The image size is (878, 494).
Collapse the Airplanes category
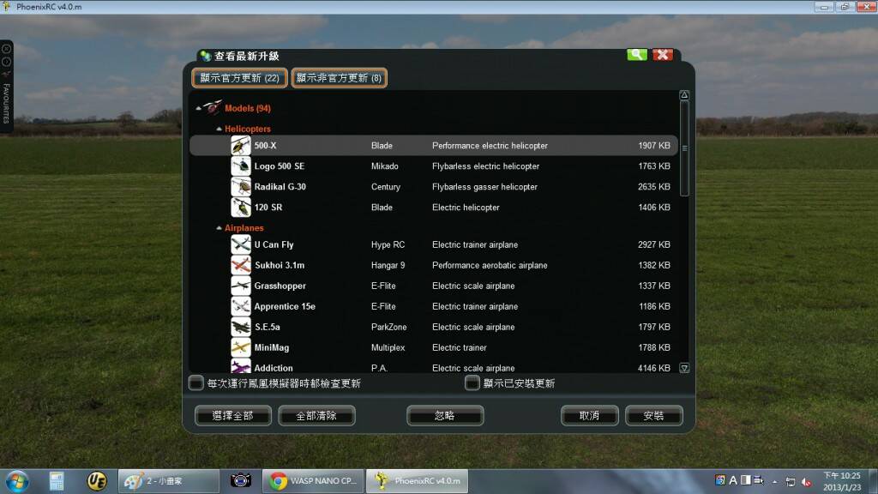click(219, 229)
